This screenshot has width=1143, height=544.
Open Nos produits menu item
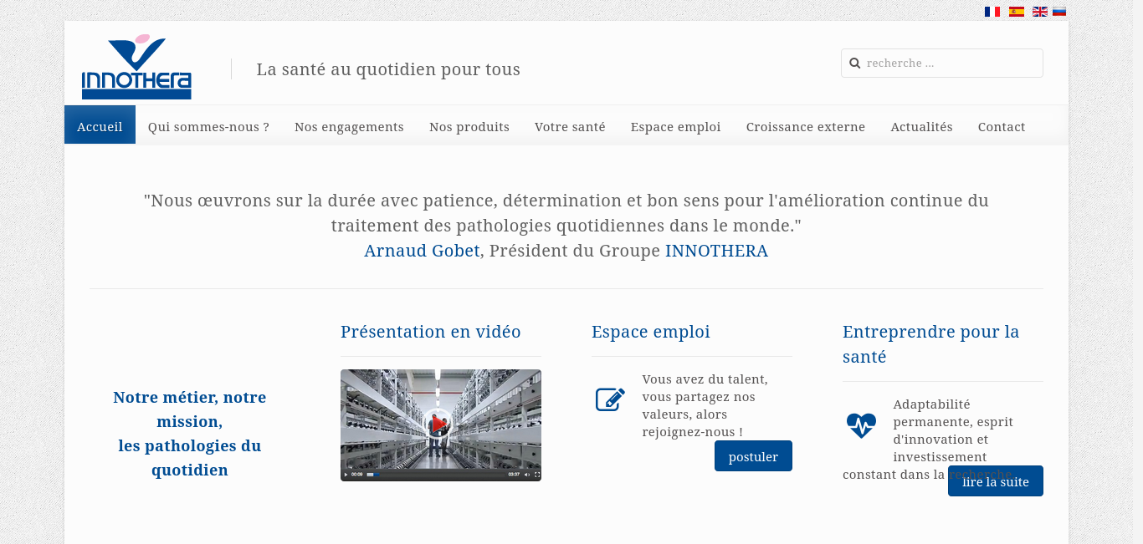pos(469,127)
